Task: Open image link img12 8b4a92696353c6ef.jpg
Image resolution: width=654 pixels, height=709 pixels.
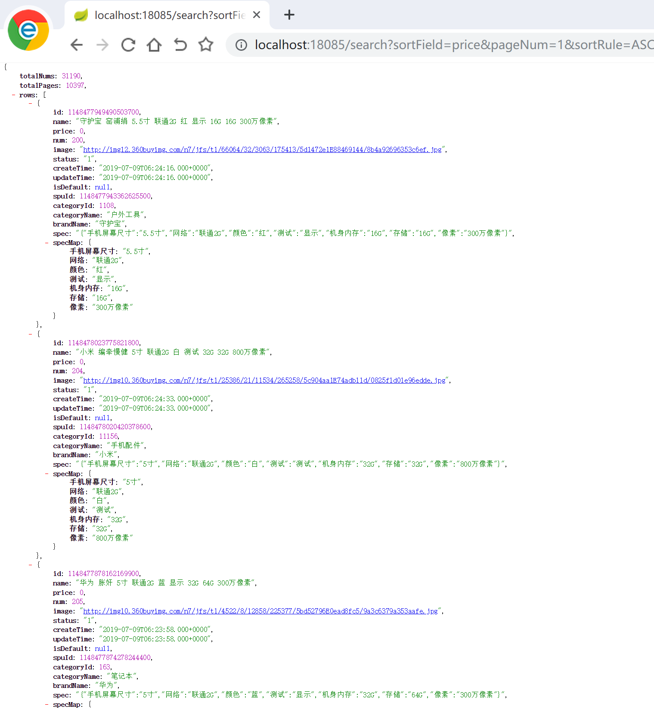Action: coord(262,150)
